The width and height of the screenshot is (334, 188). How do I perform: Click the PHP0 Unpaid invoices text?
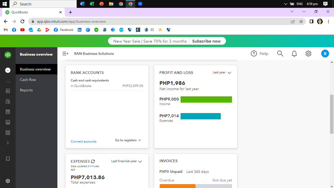click(171, 172)
